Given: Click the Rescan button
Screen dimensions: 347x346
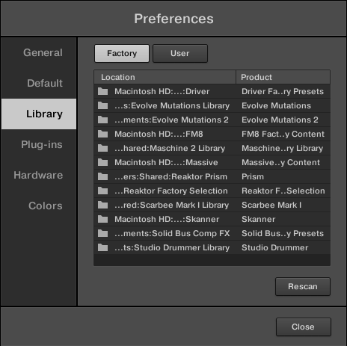Looking at the screenshot, I should pyautogui.click(x=303, y=286).
